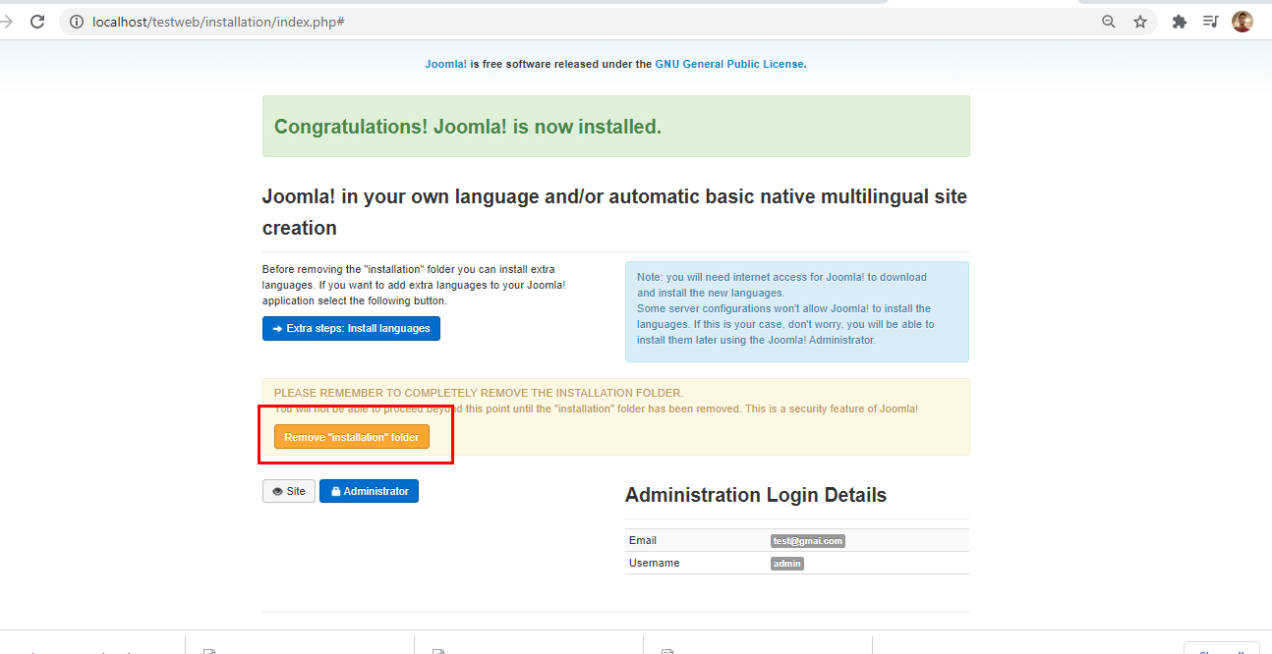The width and height of the screenshot is (1272, 654).
Task: Open the site information icon in address bar
Action: 77,22
